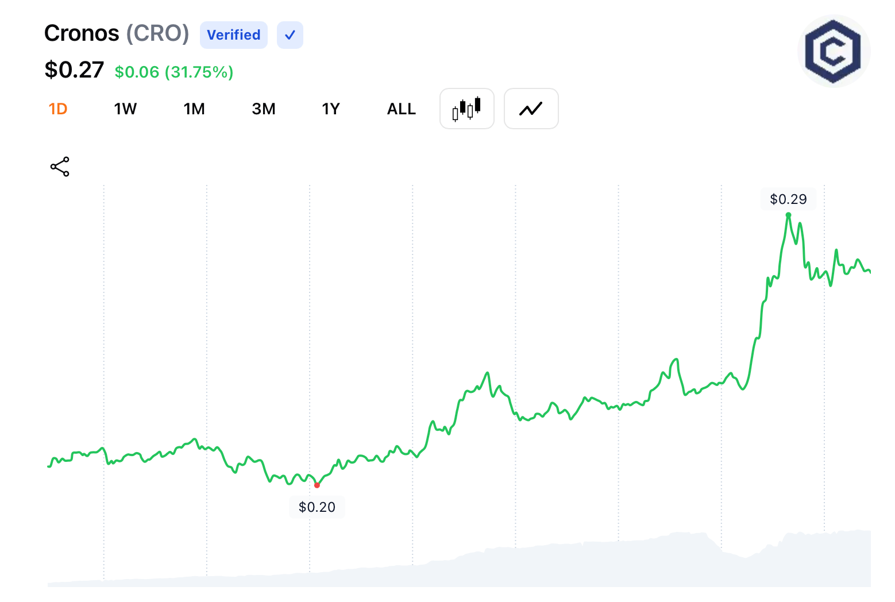Click the $0.29 high price label
The width and height of the screenshot is (895, 602).
click(788, 199)
